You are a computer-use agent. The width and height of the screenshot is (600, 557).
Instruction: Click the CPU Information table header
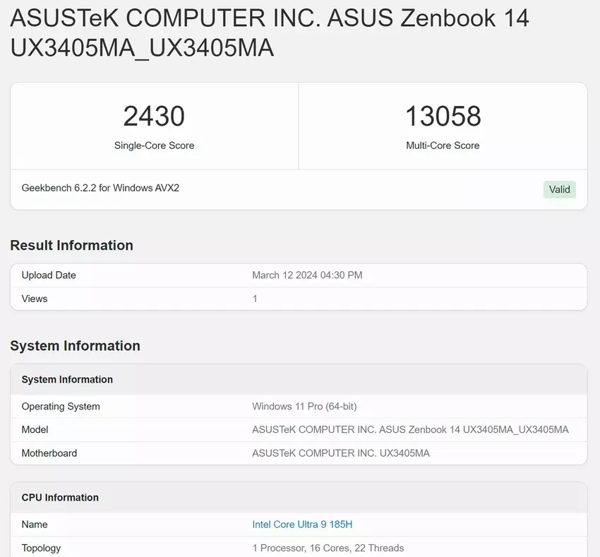(60, 498)
